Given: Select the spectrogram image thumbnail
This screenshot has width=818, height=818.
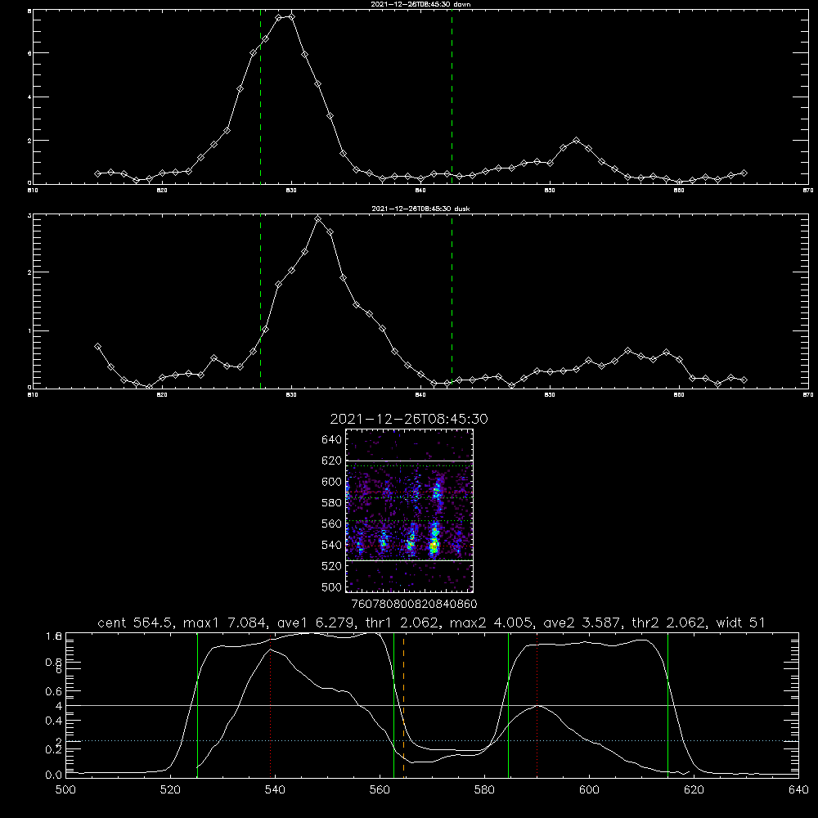Looking at the screenshot, I should tap(410, 510).
